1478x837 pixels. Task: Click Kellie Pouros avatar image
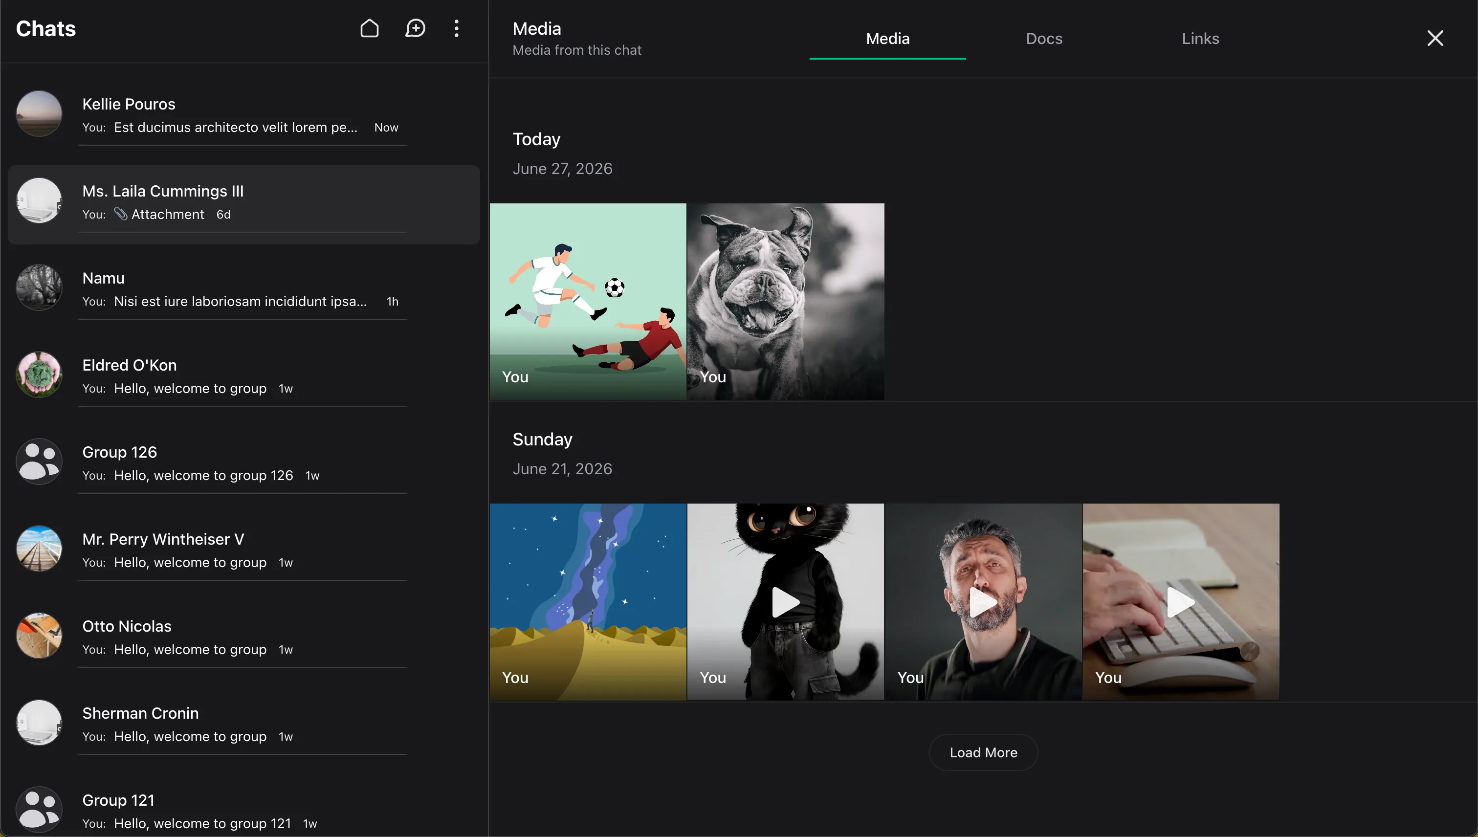point(39,113)
